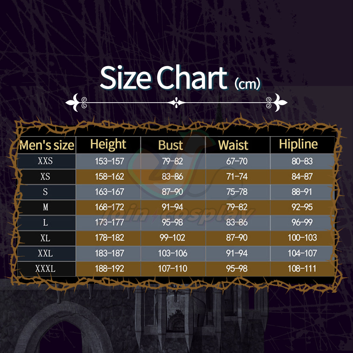Select the "Height" column header
353x353 pixels.
coord(108,145)
